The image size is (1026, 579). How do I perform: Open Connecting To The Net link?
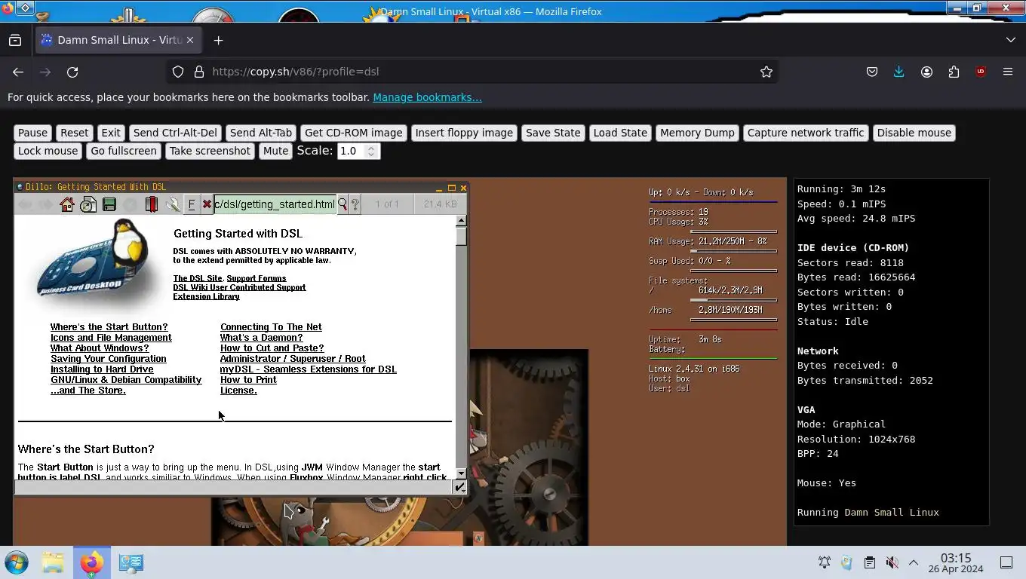[x=271, y=327]
